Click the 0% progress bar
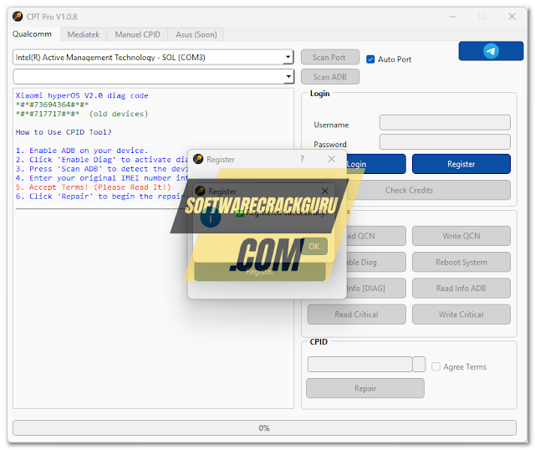The height and width of the screenshot is (450, 535). coord(264,427)
